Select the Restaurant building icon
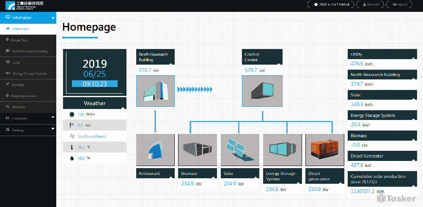This screenshot has height=207, width=423. (155, 150)
